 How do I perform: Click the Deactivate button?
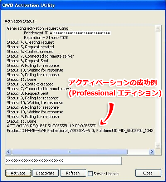(45, 173)
